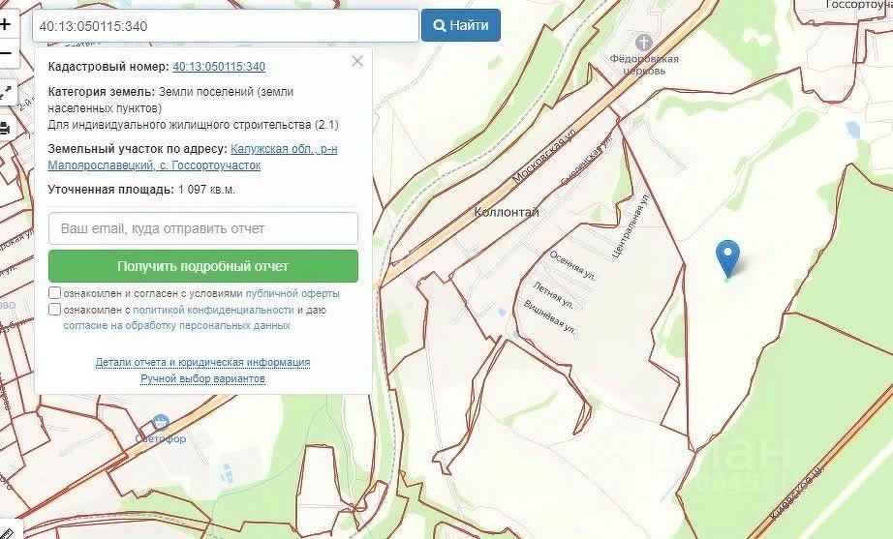Check the personal data consent checkbox

click(54, 309)
